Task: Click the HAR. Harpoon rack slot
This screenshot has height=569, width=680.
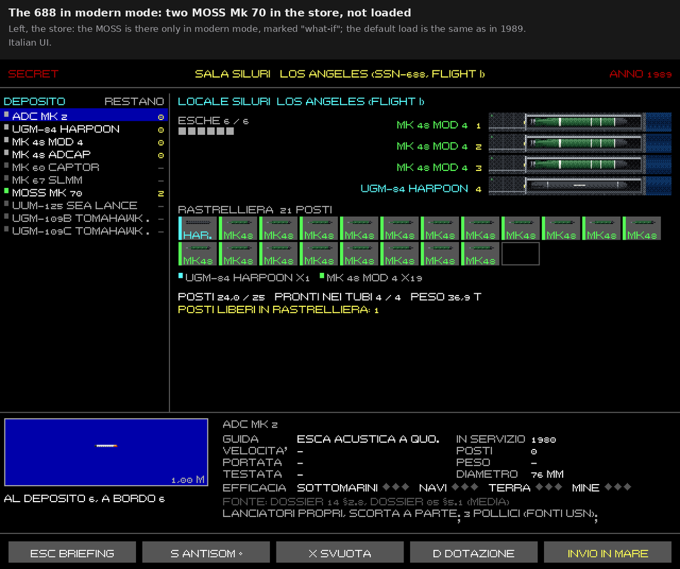Action: click(198, 228)
